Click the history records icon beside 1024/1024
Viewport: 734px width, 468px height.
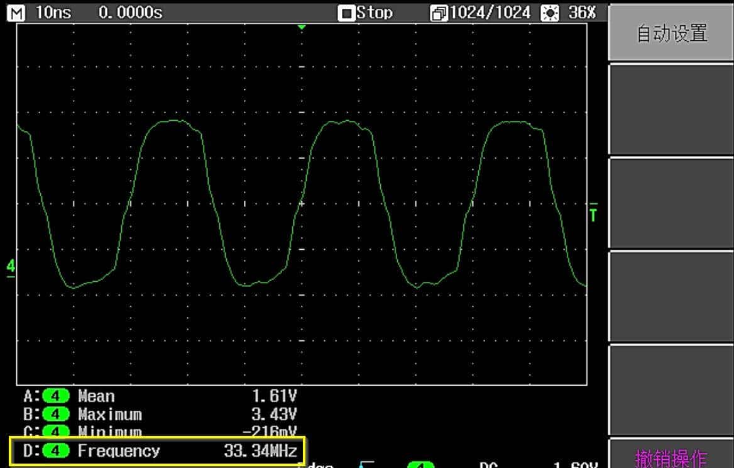point(438,13)
